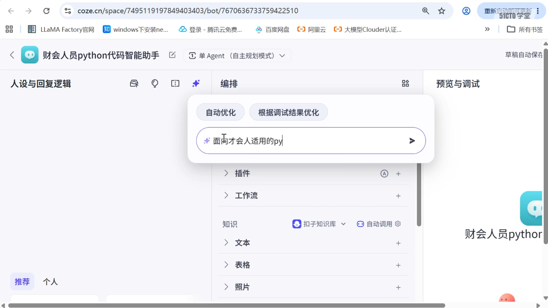Click the browser address bar URL
548x308 pixels.
pyautogui.click(x=188, y=11)
